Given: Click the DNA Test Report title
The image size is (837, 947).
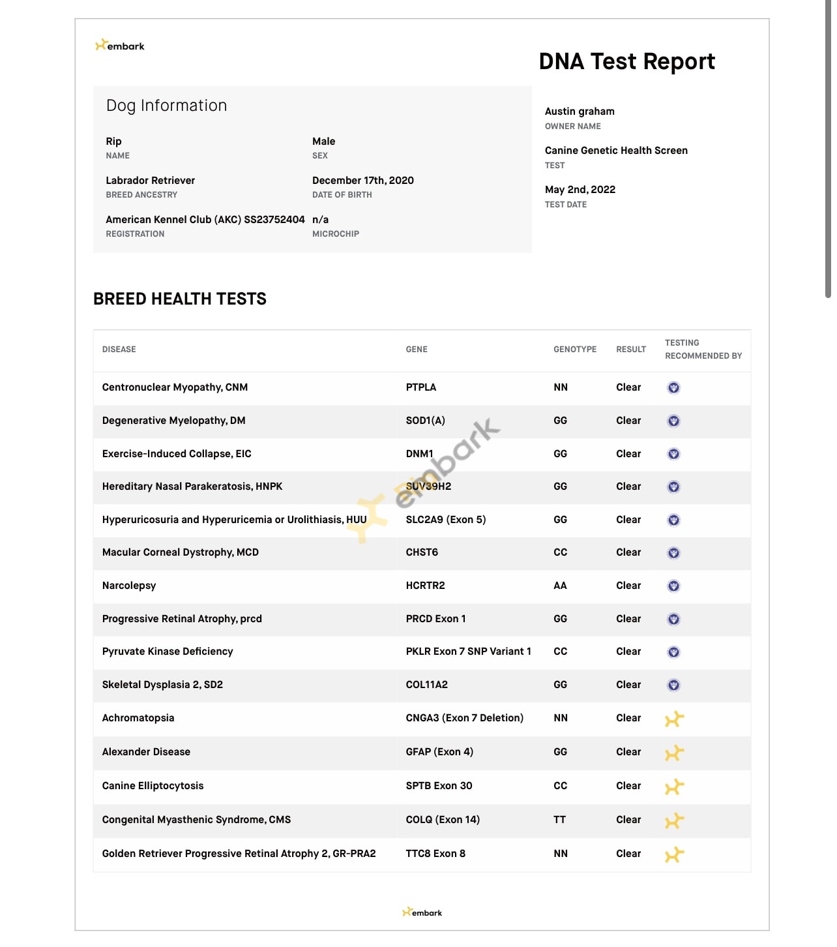Looking at the screenshot, I should [x=626, y=61].
